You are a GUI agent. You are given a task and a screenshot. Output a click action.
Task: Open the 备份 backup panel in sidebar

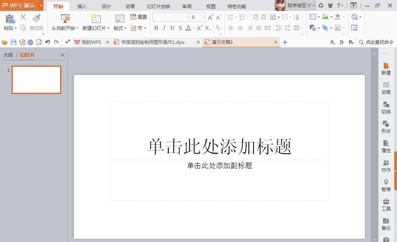386,225
